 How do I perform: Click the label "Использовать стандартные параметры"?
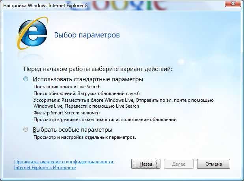coord(88,79)
